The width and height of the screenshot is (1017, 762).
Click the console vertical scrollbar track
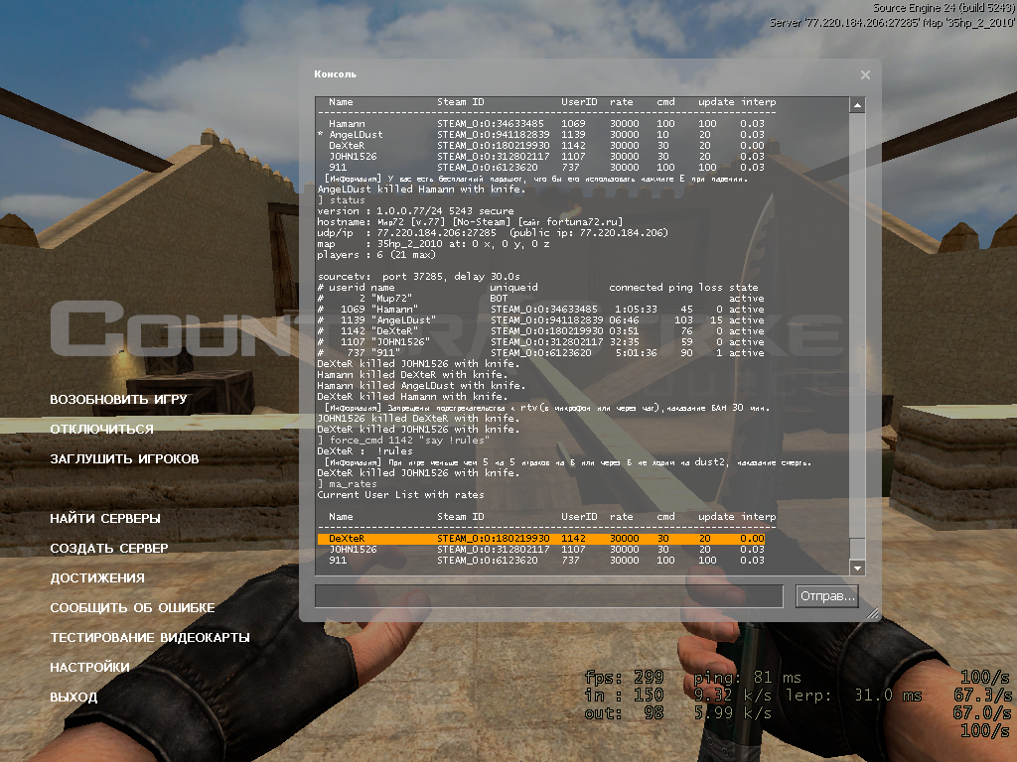pos(857,336)
